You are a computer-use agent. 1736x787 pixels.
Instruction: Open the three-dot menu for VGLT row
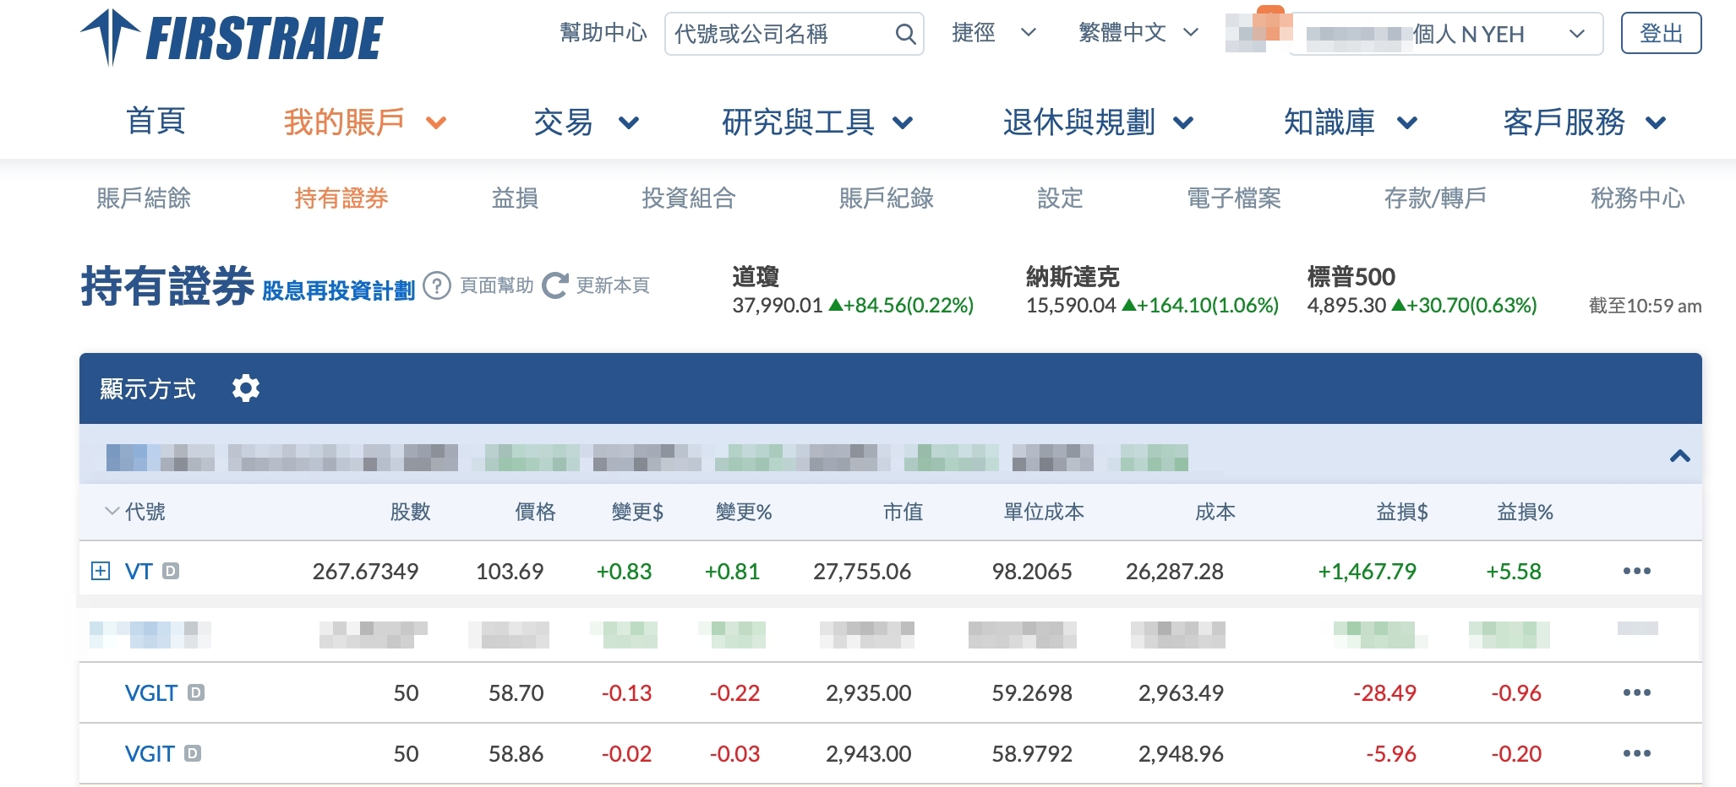[1637, 692]
